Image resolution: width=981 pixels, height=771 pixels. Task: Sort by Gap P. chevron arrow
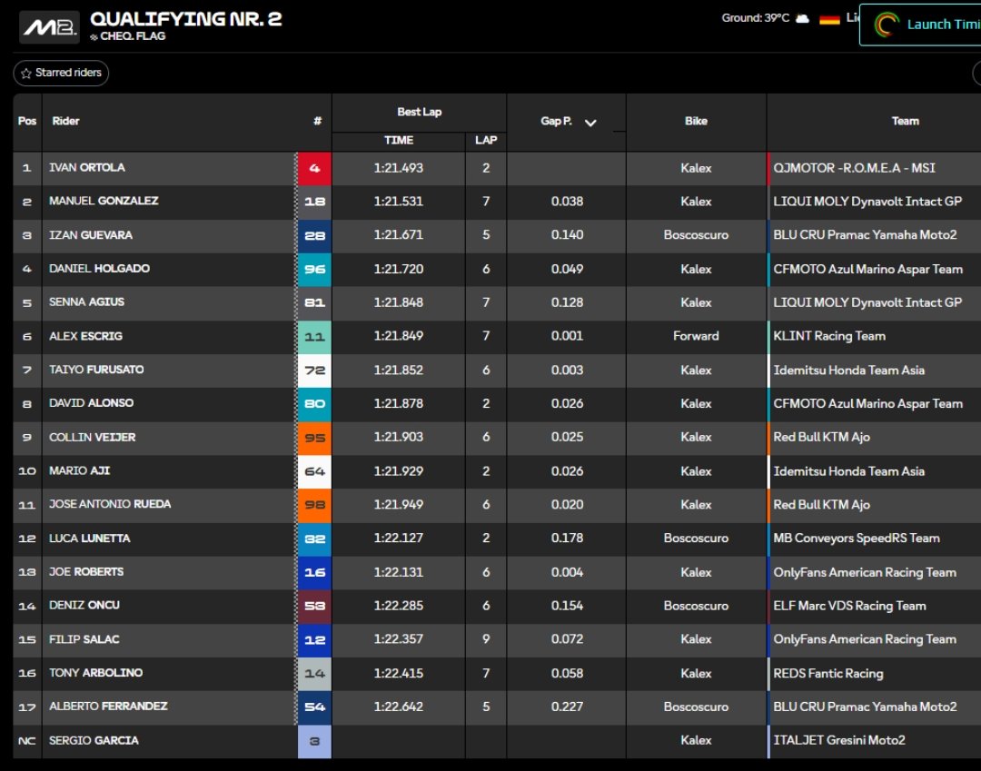pos(590,122)
